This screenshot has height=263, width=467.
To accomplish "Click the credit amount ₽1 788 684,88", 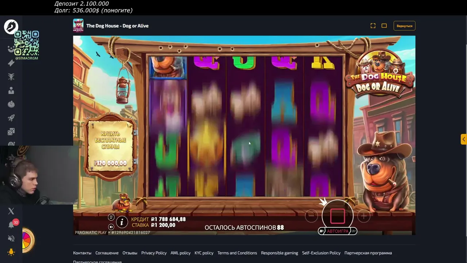I will [168, 219].
